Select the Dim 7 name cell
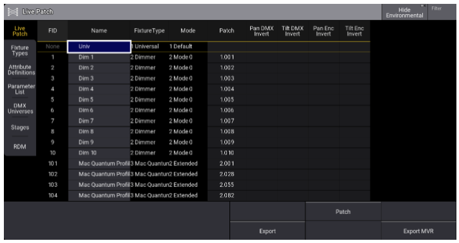 (100, 121)
